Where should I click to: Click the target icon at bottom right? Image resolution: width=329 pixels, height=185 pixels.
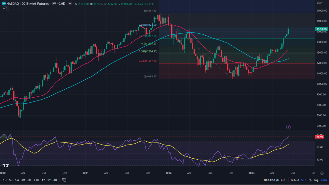coord(322,172)
